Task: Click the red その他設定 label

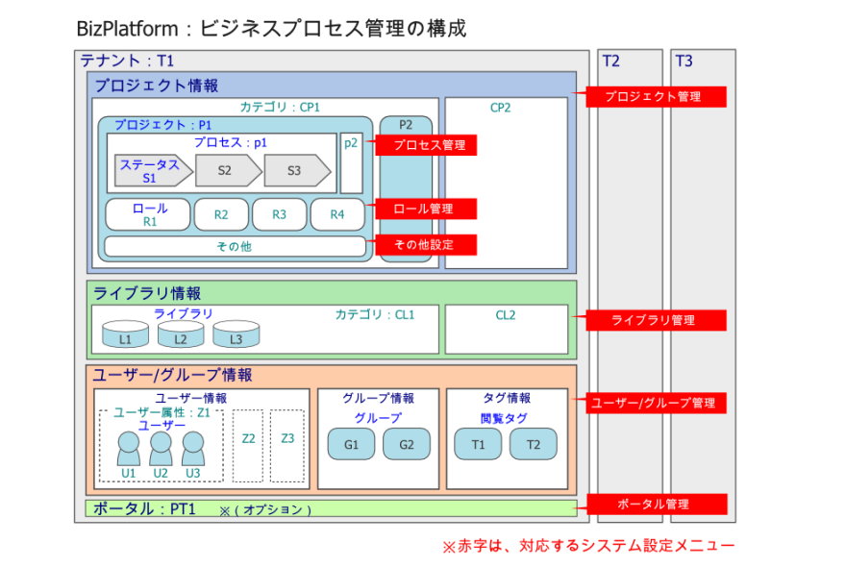Action: 426,244
